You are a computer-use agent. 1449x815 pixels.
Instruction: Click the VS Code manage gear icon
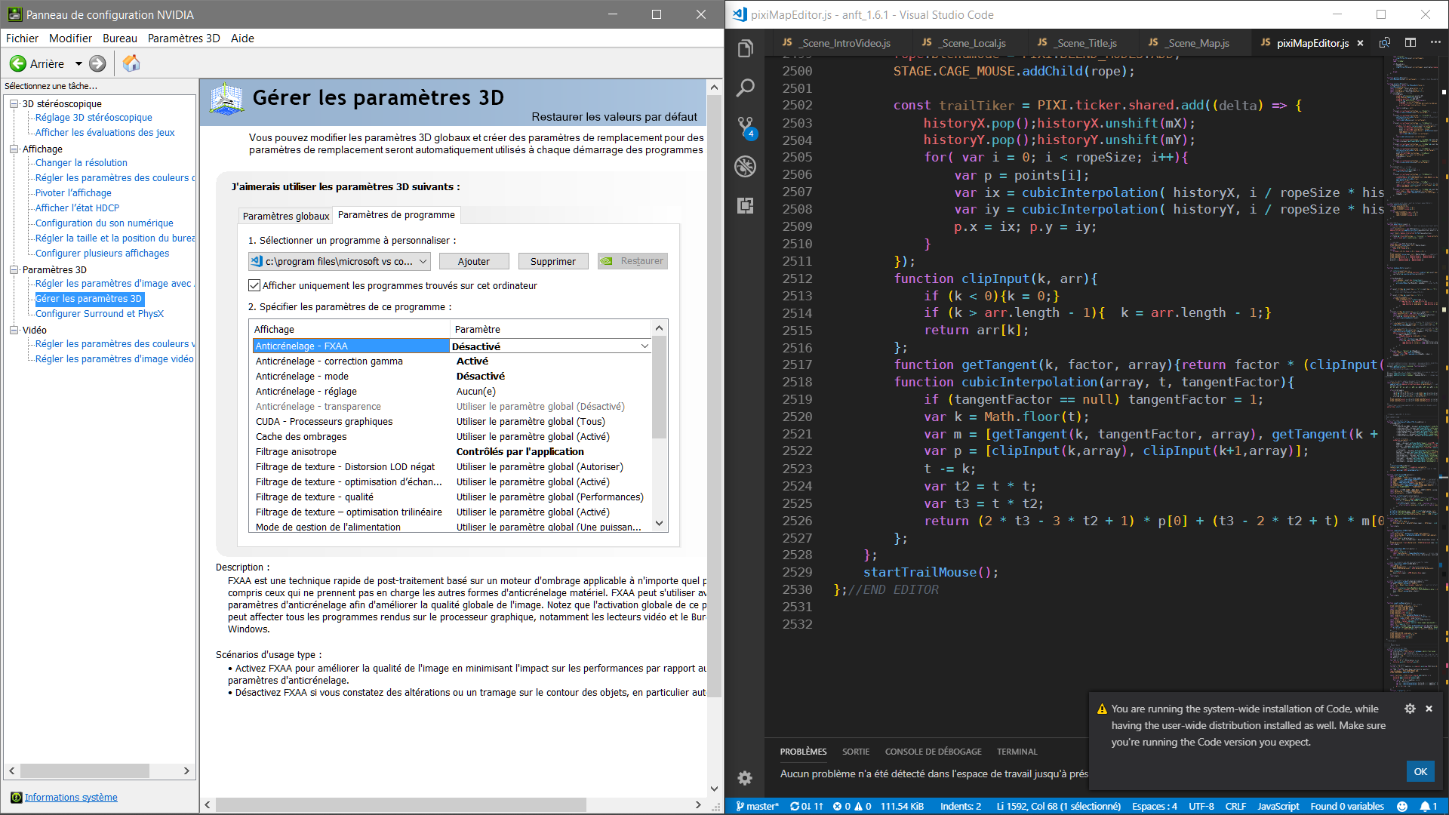[x=745, y=778]
